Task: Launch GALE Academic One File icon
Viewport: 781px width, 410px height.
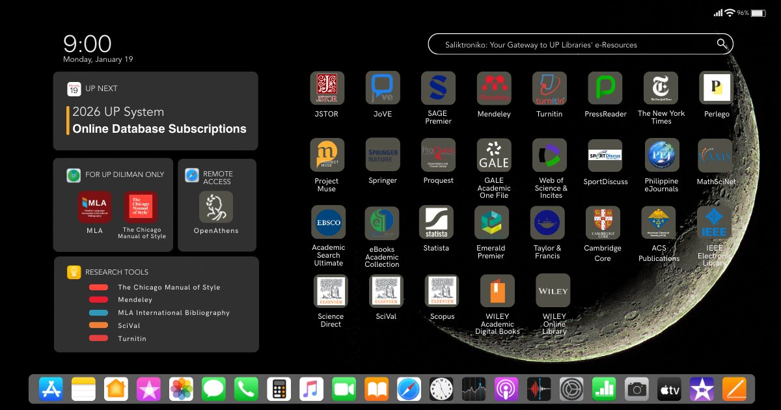Action: click(x=494, y=155)
